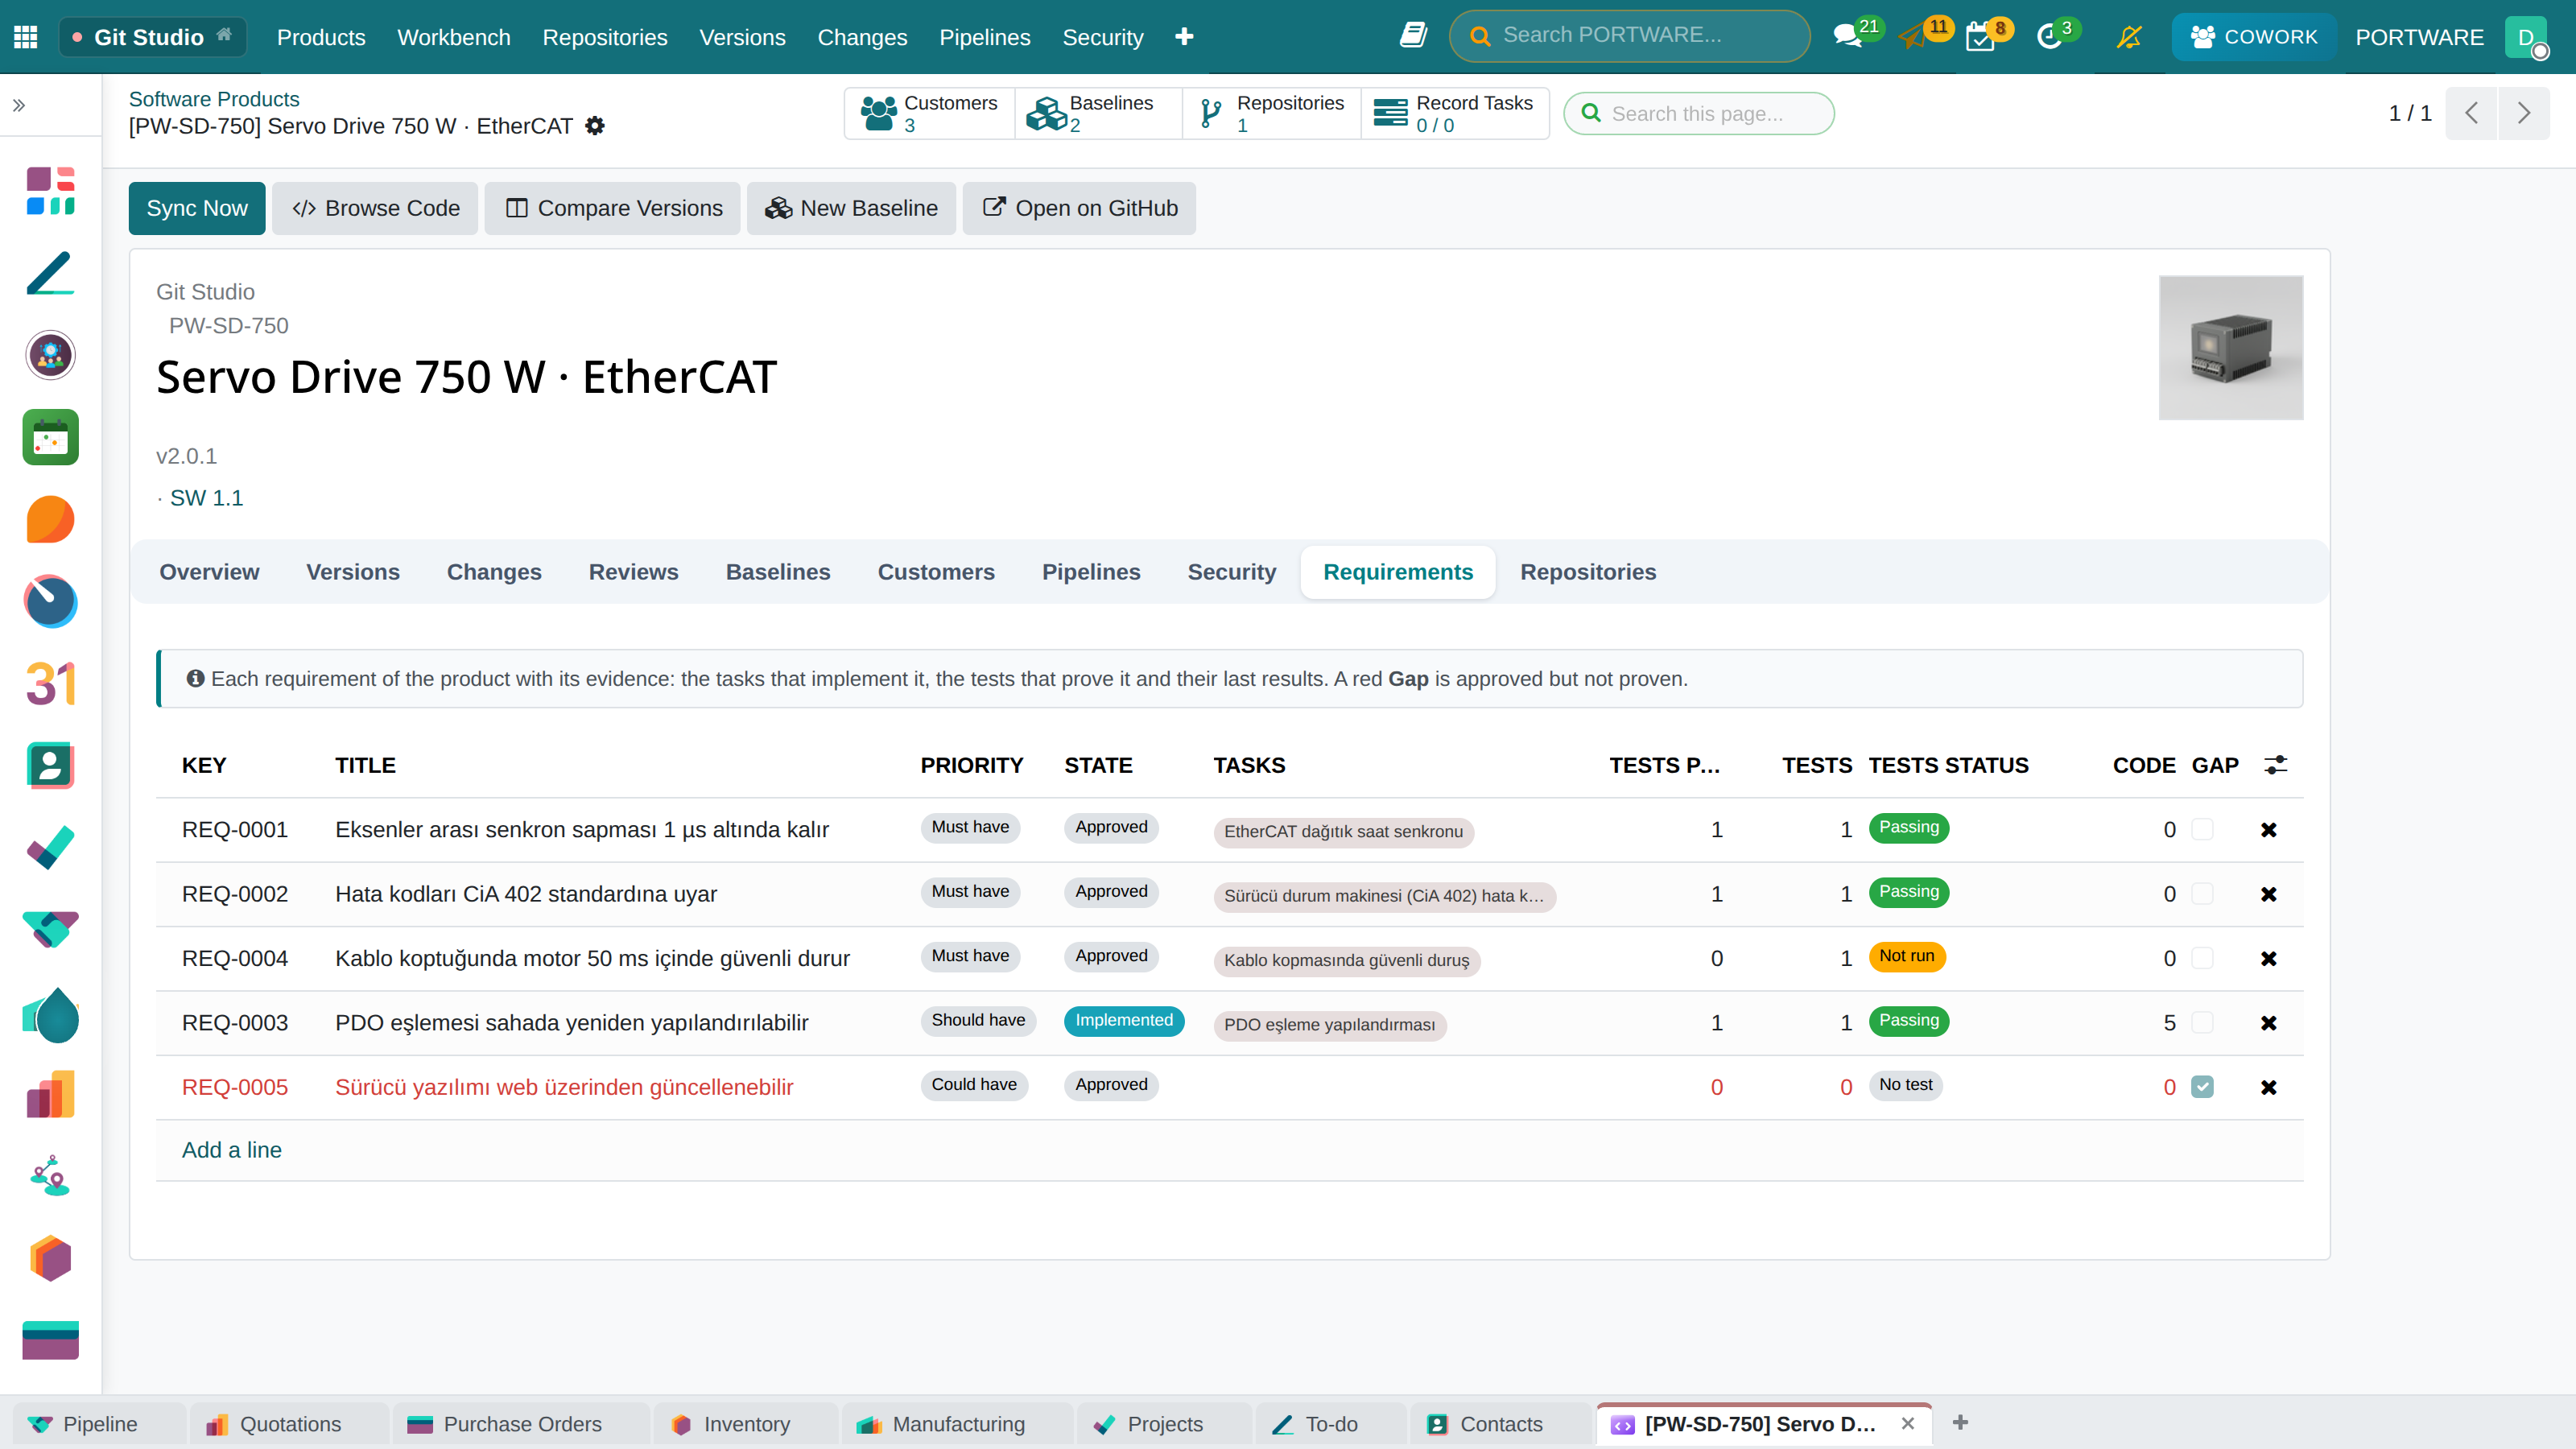
Task: Click the settings gear next to the product title
Action: (x=595, y=126)
